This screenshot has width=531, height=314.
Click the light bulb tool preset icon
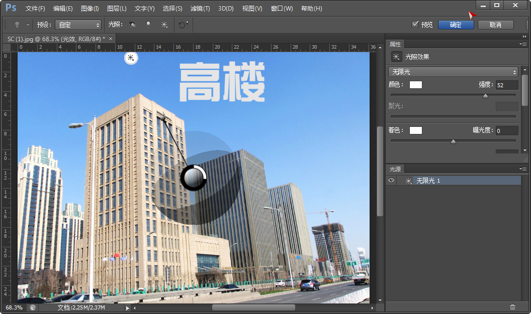[17, 25]
